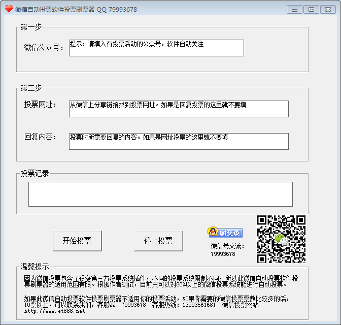Click the hotline number 13993561681

(x=199, y=305)
